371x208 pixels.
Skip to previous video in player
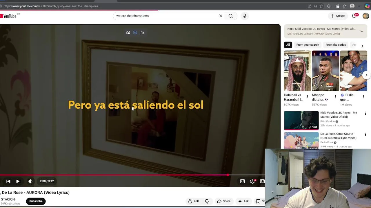pos(8,181)
